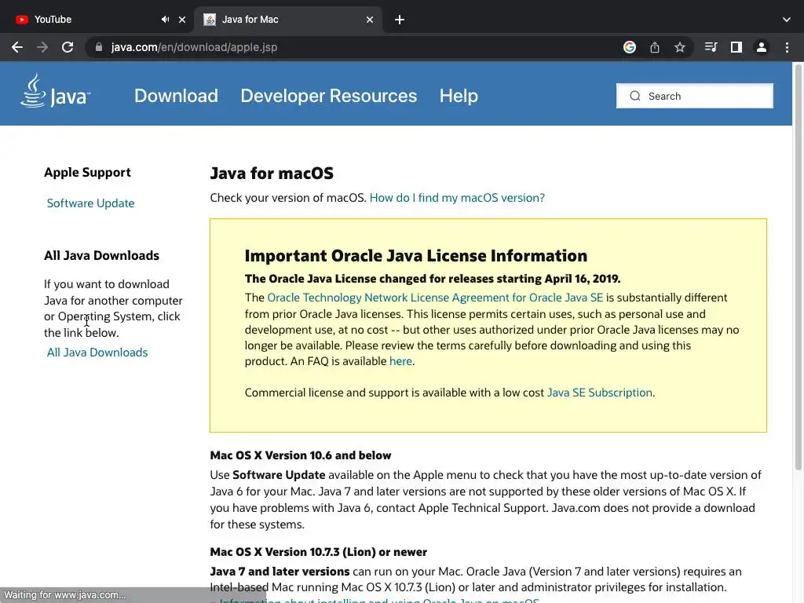Open the Java SE Subscription link
The width and height of the screenshot is (804, 603).
tap(599, 393)
